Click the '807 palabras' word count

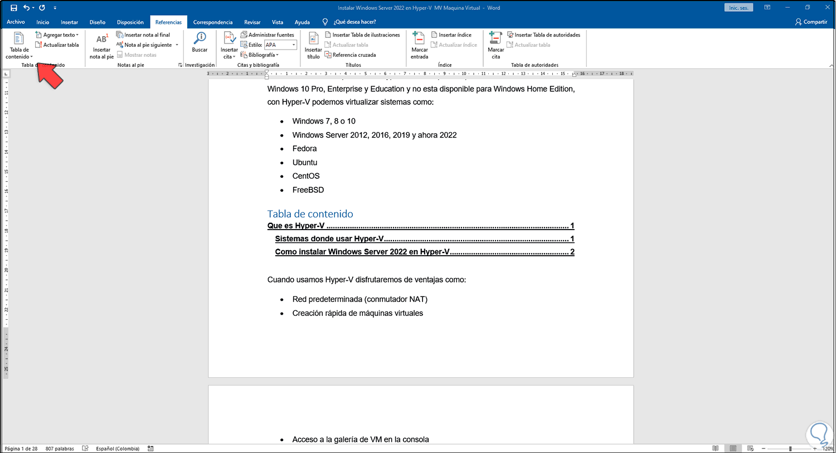[60, 449]
